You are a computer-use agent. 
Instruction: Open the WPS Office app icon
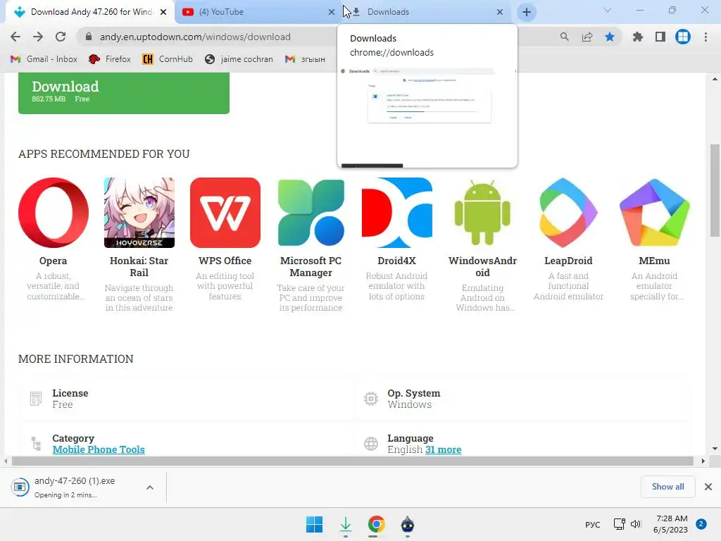pyautogui.click(x=225, y=213)
